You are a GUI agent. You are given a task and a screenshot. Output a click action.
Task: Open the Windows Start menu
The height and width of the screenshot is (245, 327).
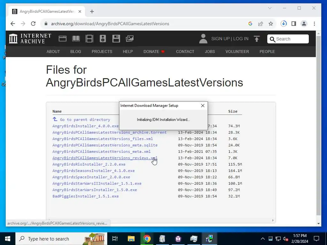tap(8, 239)
